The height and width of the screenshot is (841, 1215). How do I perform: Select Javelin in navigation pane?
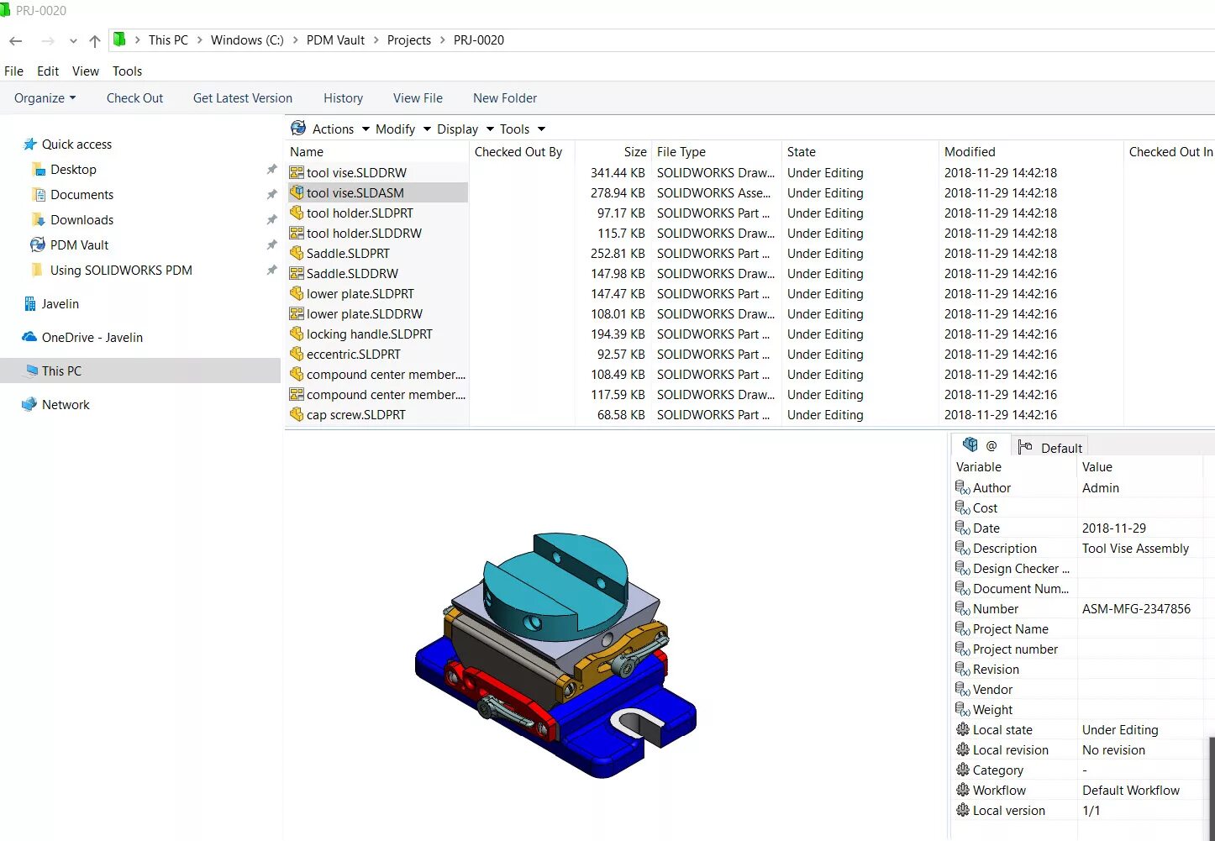[60, 303]
